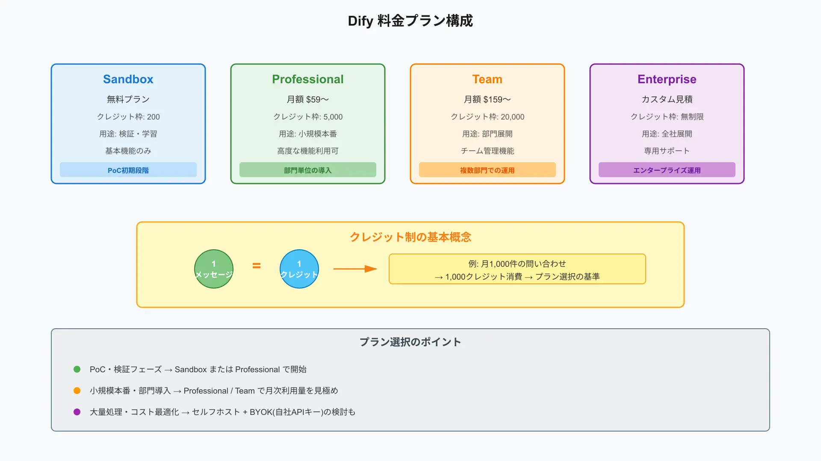The width and height of the screenshot is (821, 461).
Task: Click '用途: 検証・学習' text
Action: point(128,134)
